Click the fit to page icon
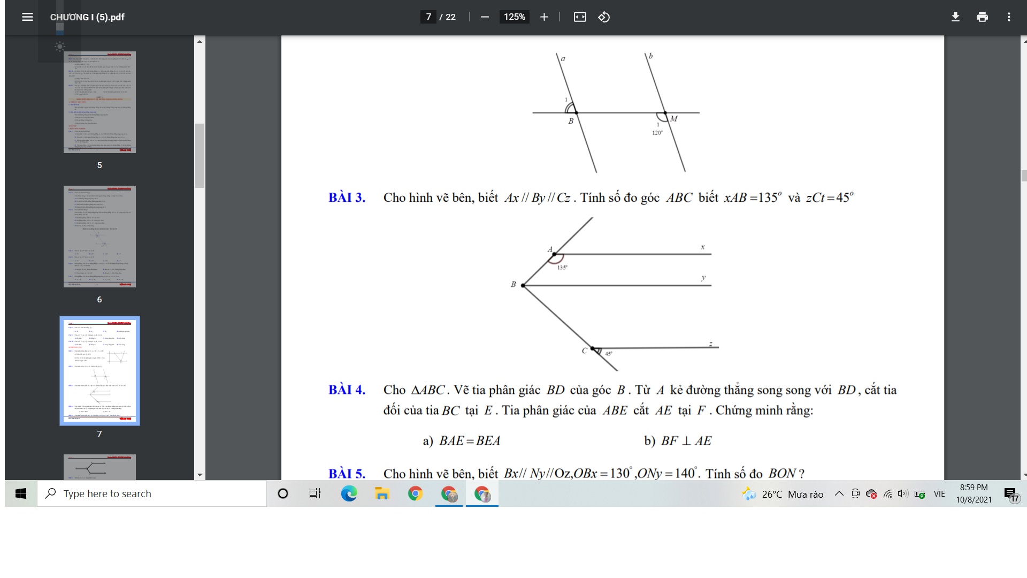Screen dimensions: 1027x578 580,17
